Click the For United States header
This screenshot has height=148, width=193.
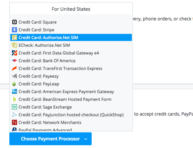pos(71,9)
